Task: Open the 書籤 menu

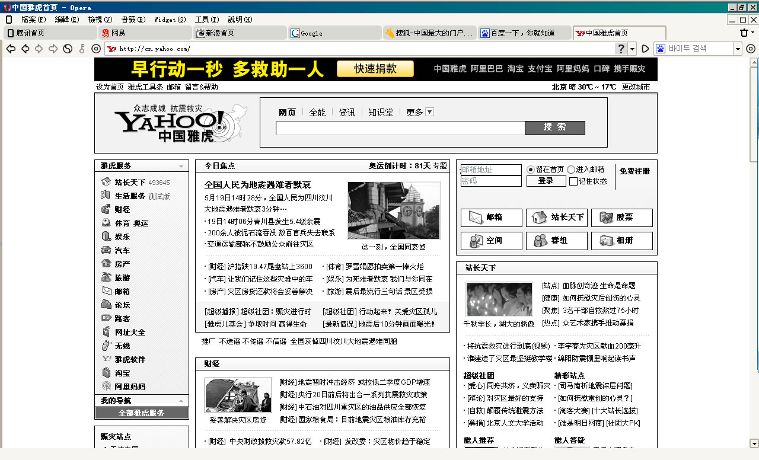Action: [x=132, y=20]
